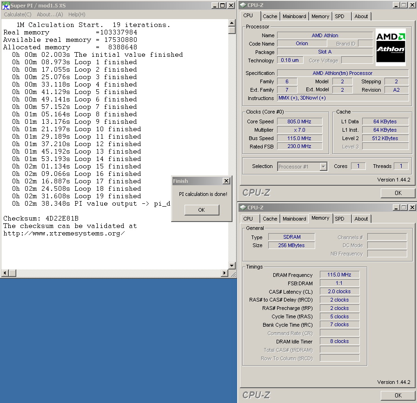This screenshot has height=403, width=417.
Task: Click the Code Name field Orion
Action: point(302,44)
